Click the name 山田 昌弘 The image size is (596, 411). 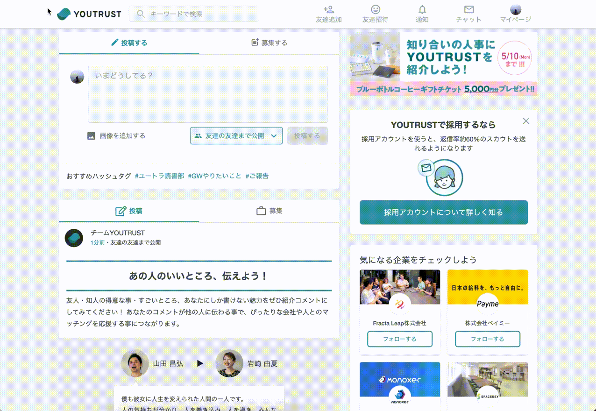point(168,363)
